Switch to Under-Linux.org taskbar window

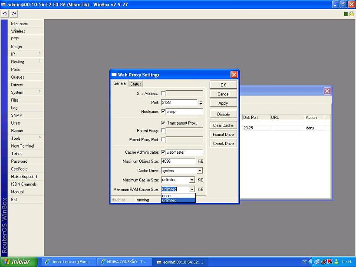69,262
